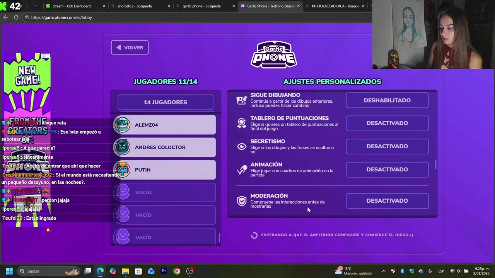The height and width of the screenshot is (278, 495).
Task: Open Premiere Pro from the taskbar
Action: [164, 271]
